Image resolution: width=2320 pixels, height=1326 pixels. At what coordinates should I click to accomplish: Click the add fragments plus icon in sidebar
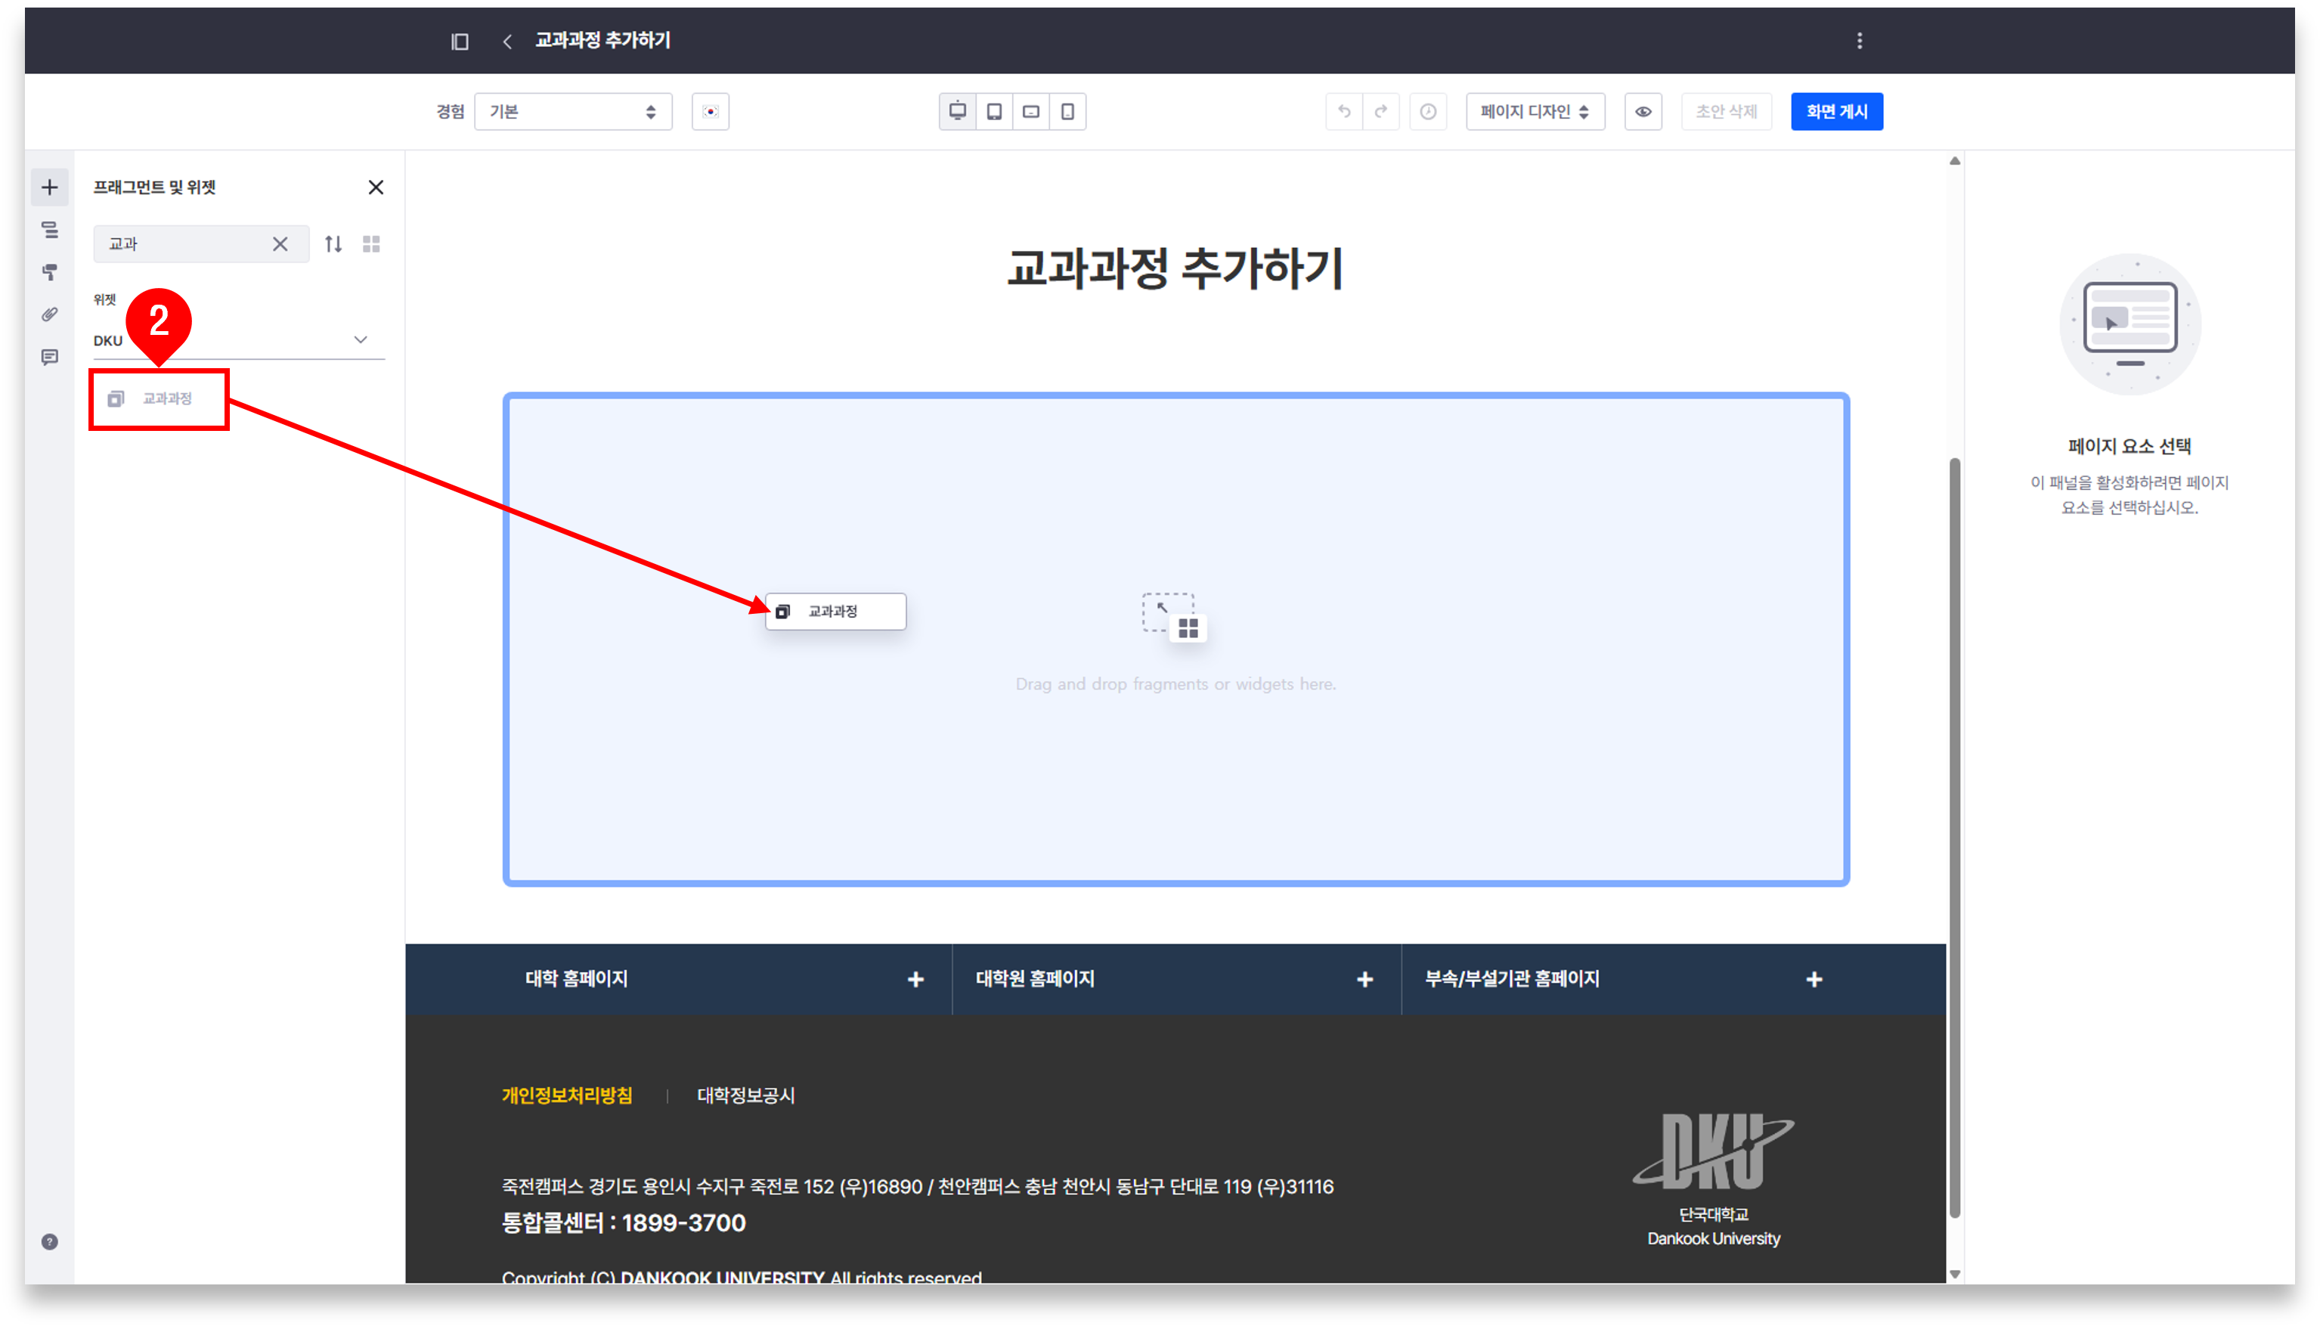(x=49, y=187)
